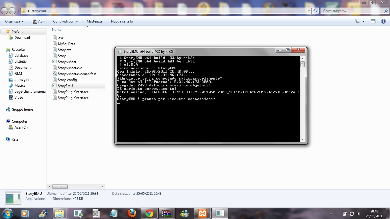This screenshot has width=390, height=219.
Task: Click file list scroll left arrow
Action: tap(49, 186)
